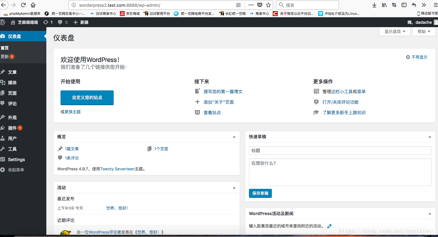
Task: Toggle the browser sidebar view
Action: [x=404, y=5]
